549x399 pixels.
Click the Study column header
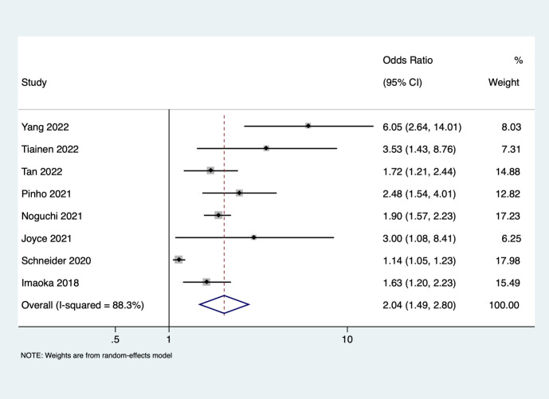click(x=34, y=83)
